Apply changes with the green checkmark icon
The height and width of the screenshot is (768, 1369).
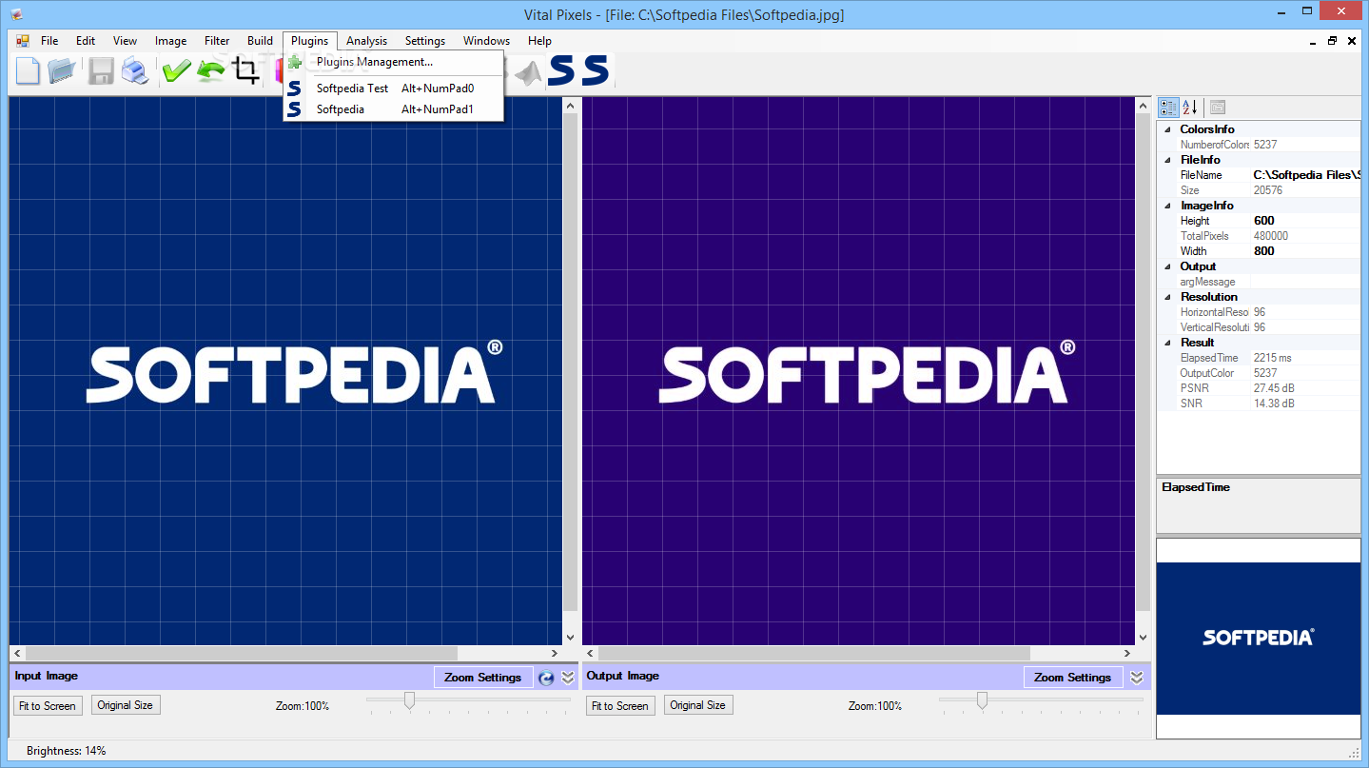tap(176, 71)
